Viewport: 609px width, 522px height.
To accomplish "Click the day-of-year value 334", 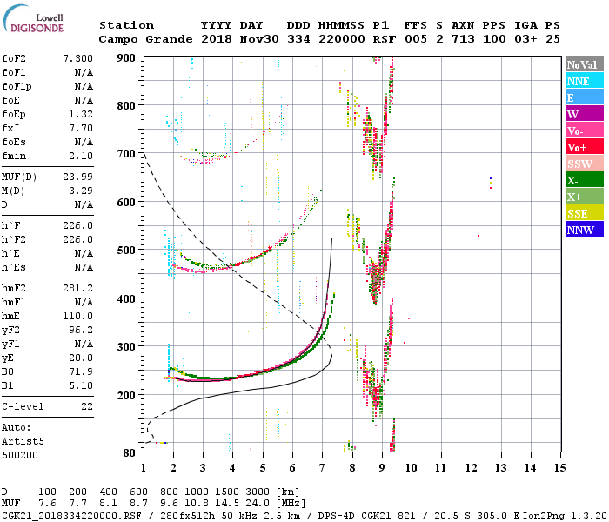I will pos(298,39).
